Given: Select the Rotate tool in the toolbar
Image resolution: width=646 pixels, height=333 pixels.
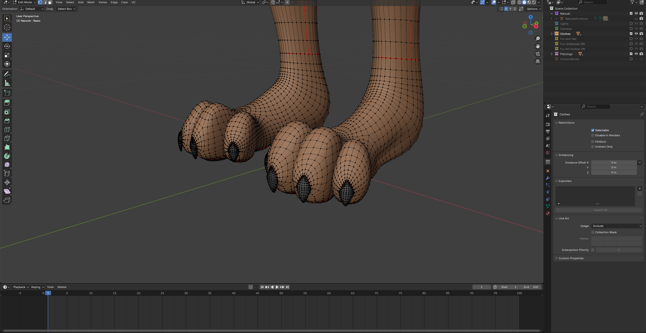Looking at the screenshot, I should 7,46.
